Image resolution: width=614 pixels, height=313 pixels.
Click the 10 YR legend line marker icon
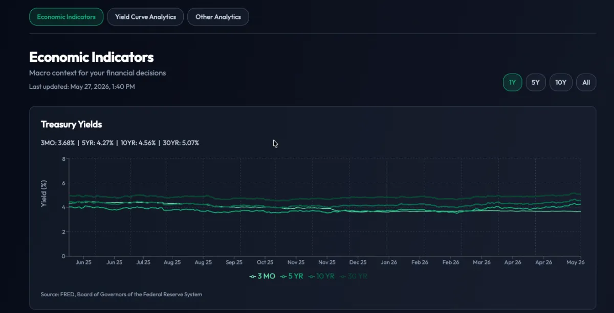(x=312, y=276)
